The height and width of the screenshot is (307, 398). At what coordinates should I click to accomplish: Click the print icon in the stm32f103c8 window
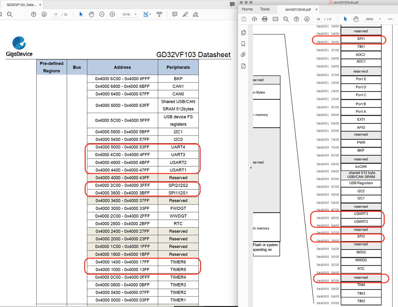coord(264,19)
